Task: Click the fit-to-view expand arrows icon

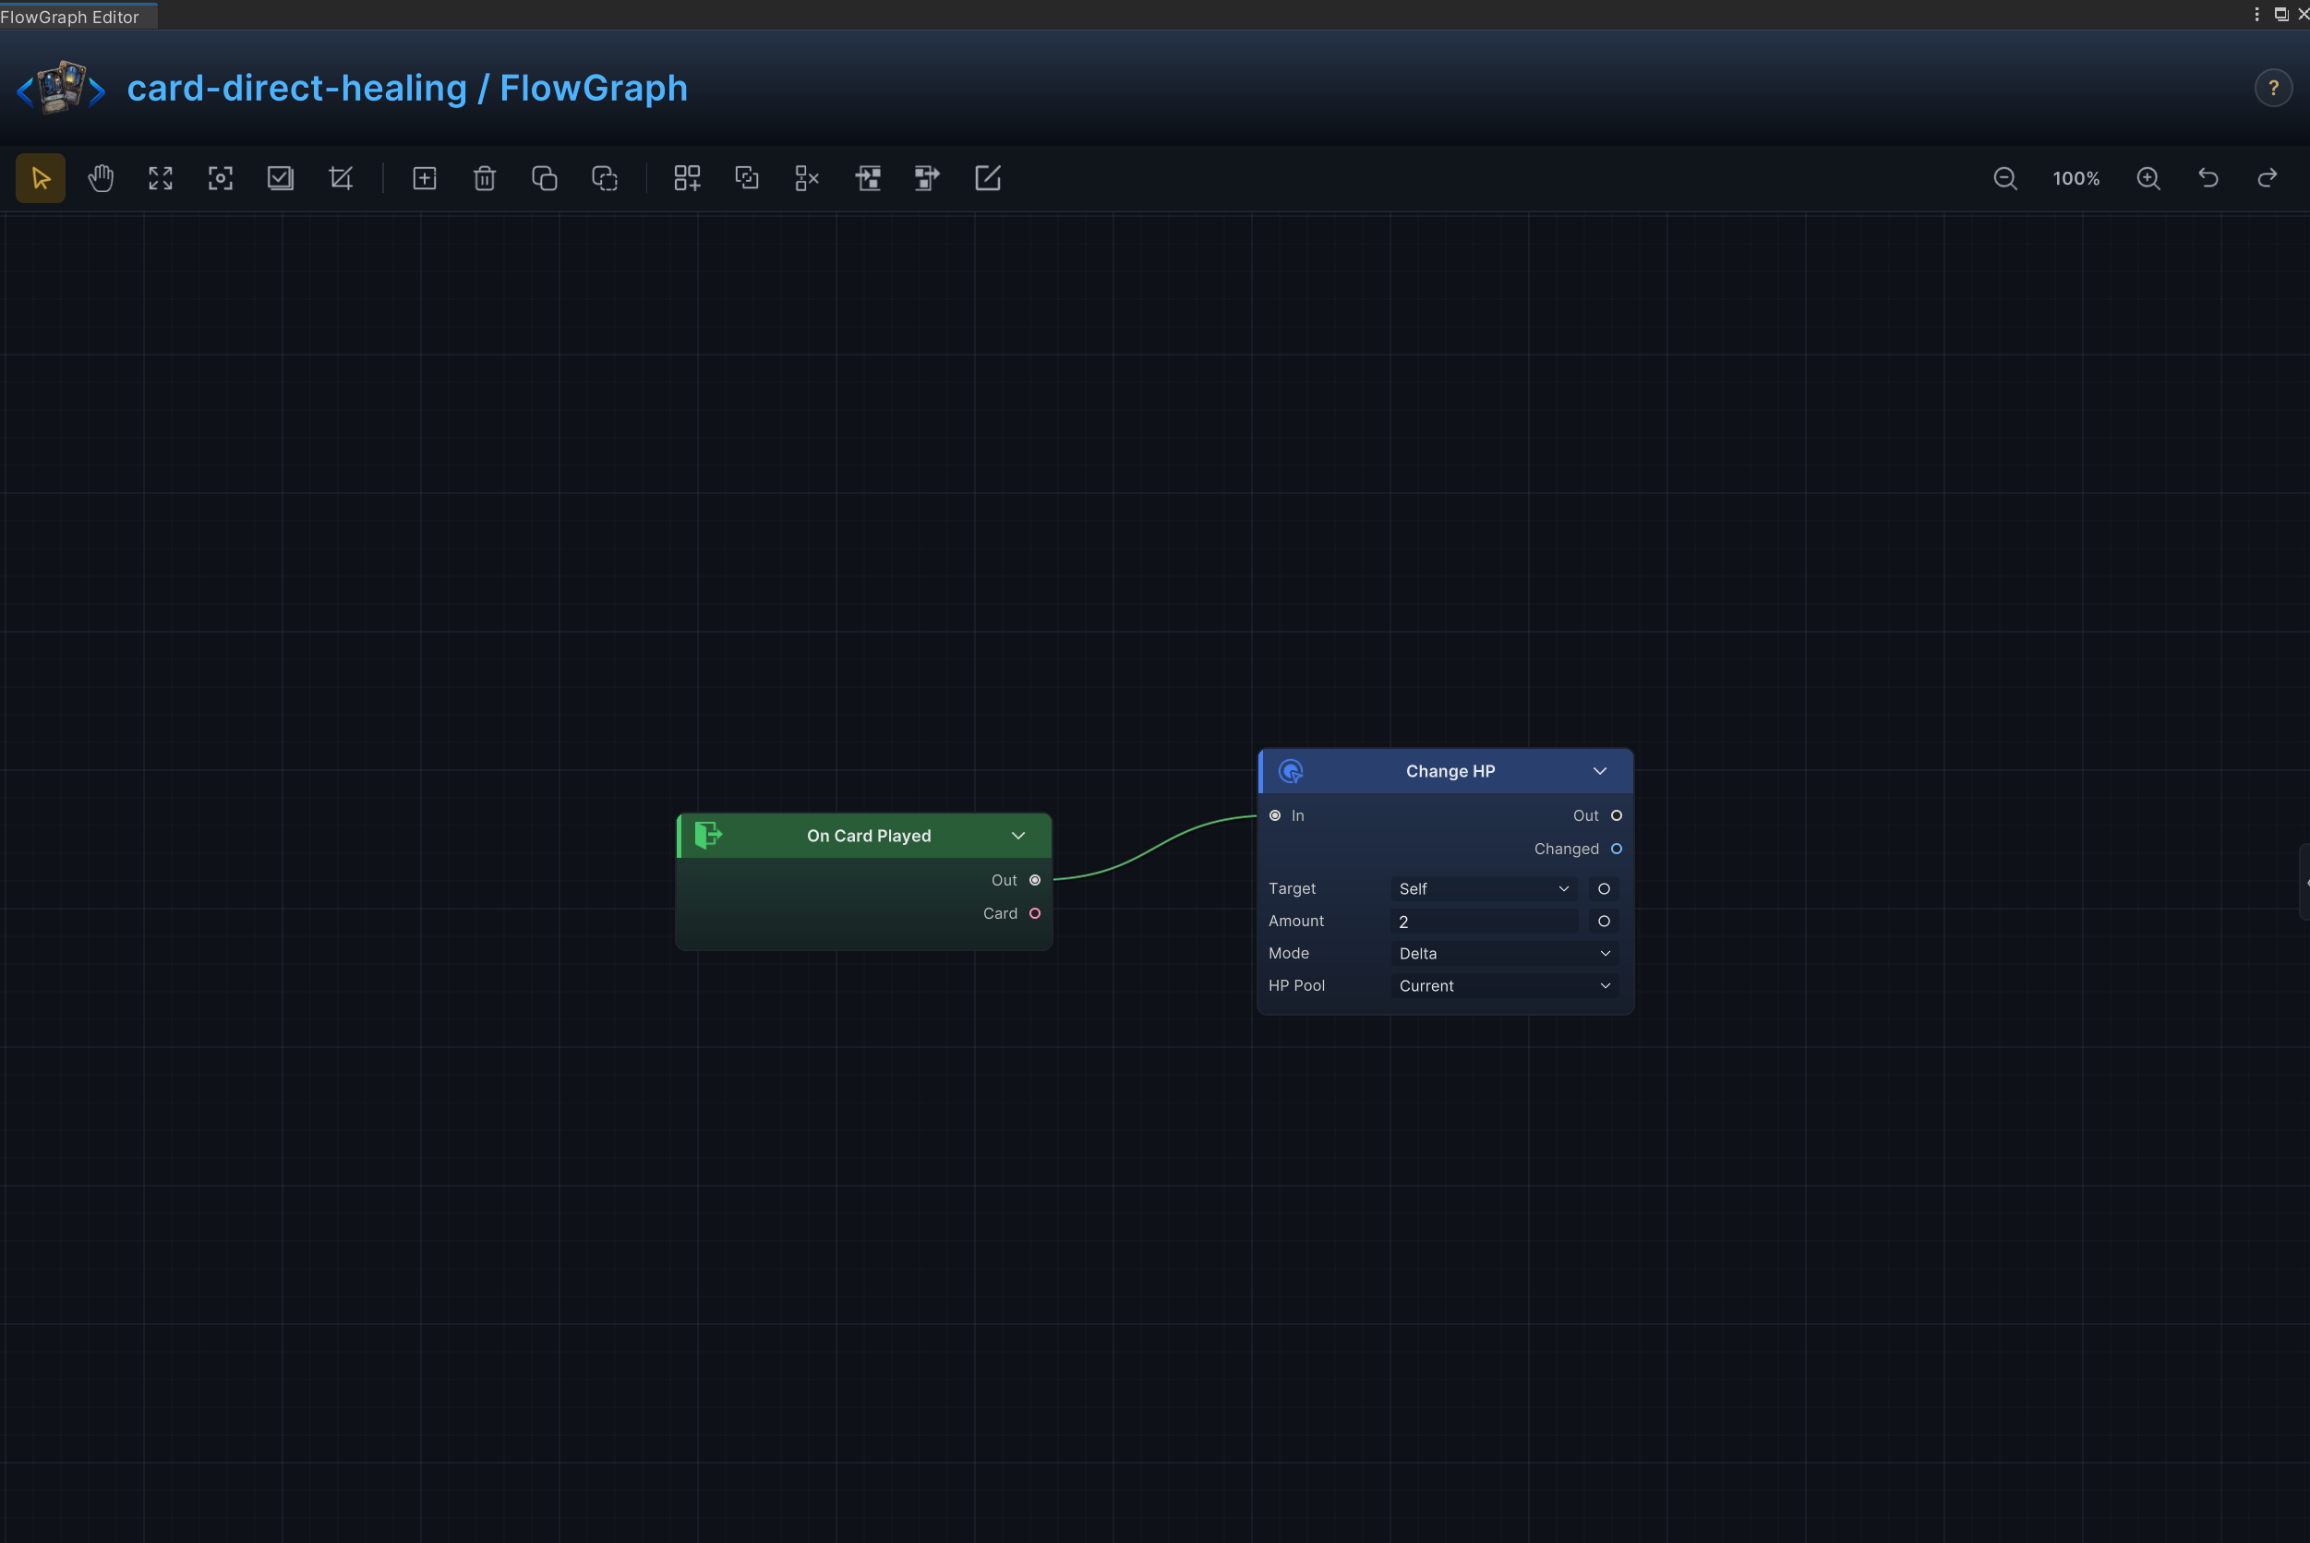Action: point(161,178)
